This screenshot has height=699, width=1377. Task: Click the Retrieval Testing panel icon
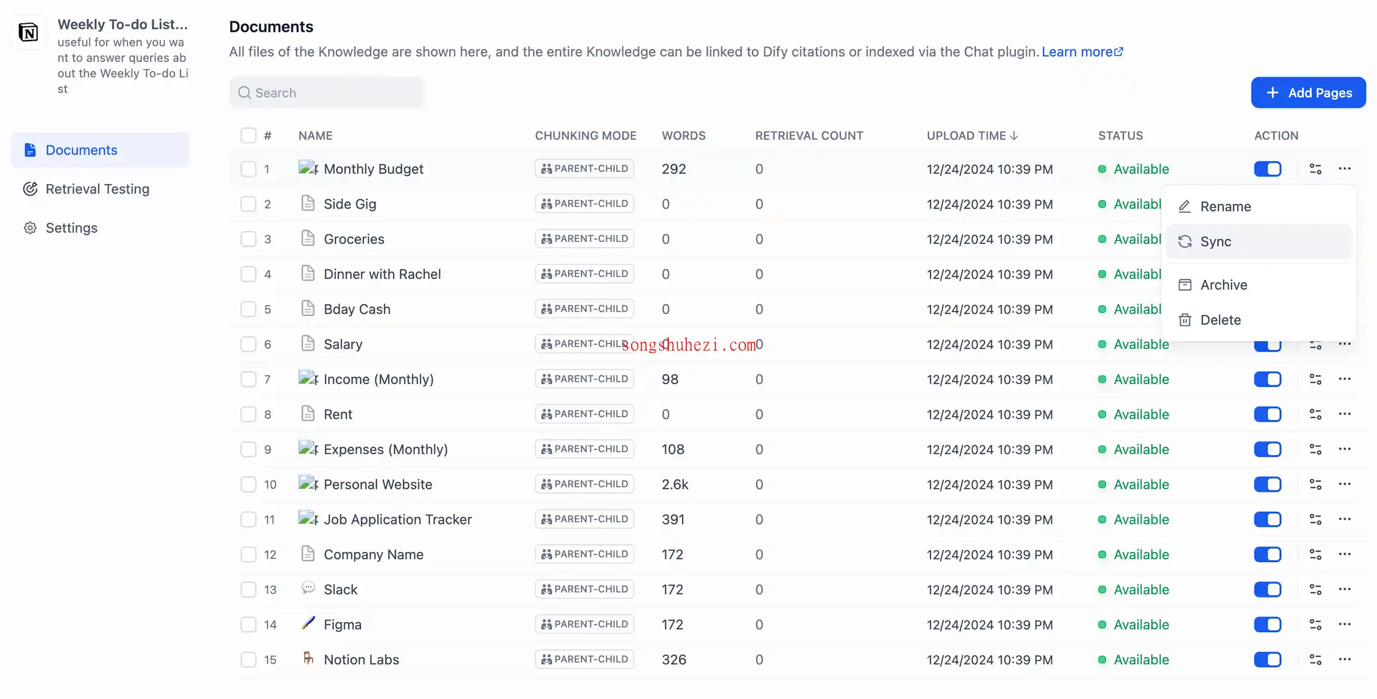[x=29, y=189]
